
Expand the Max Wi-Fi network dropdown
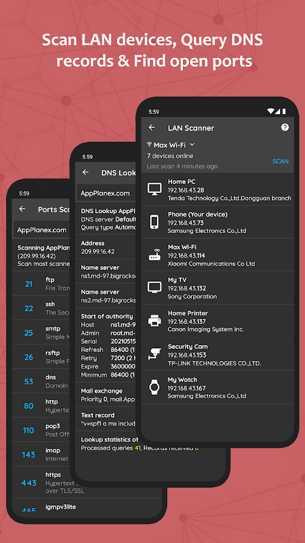[x=192, y=145]
